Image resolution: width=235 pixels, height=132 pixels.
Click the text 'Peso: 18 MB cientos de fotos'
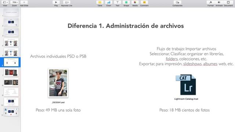(x=184, y=110)
